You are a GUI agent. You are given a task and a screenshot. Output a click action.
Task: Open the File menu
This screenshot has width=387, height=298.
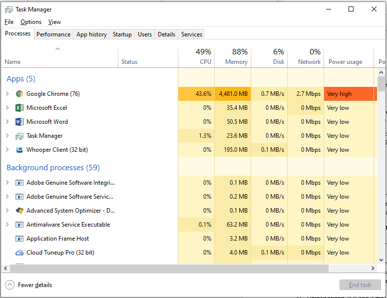point(9,22)
